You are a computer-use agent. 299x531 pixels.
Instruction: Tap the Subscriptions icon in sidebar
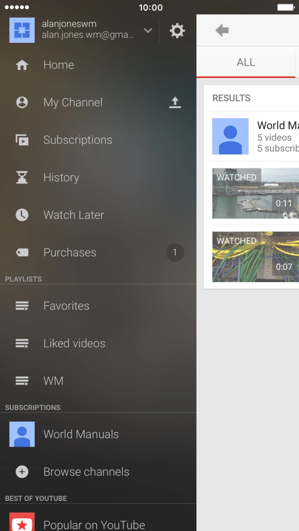tap(22, 140)
